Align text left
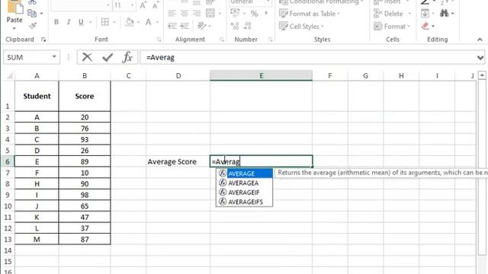This screenshot has height=274, width=488. 172,14
